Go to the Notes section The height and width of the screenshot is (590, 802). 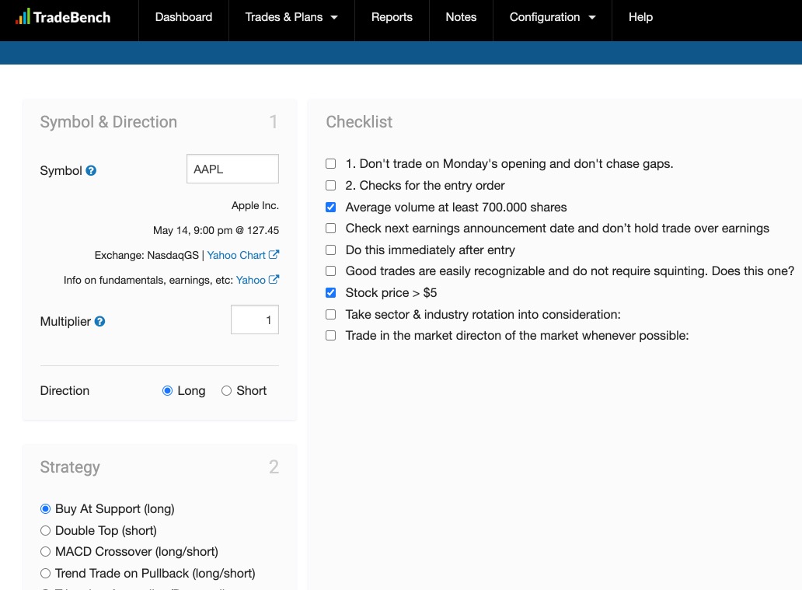[461, 17]
